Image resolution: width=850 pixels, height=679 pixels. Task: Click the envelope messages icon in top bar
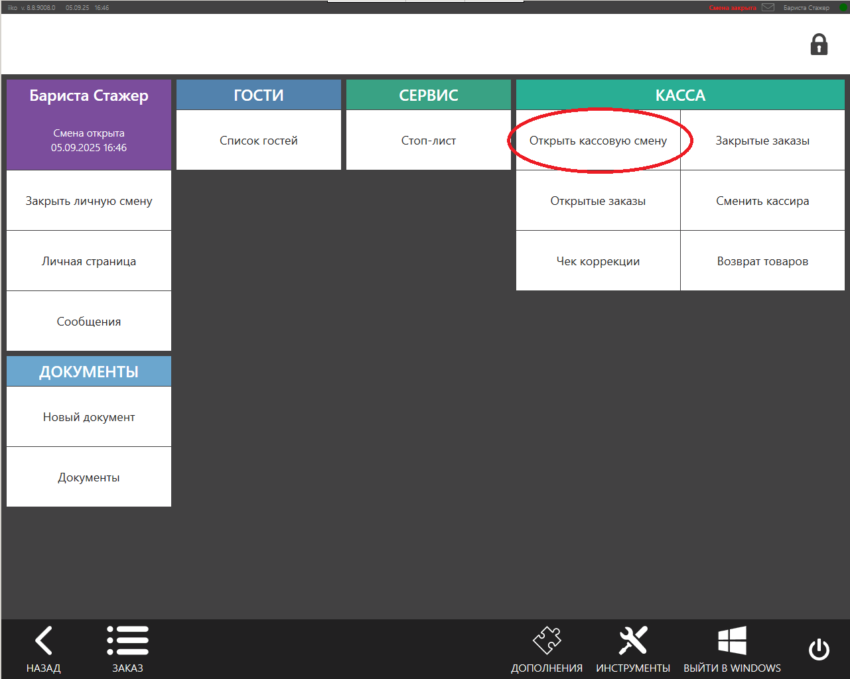click(768, 7)
